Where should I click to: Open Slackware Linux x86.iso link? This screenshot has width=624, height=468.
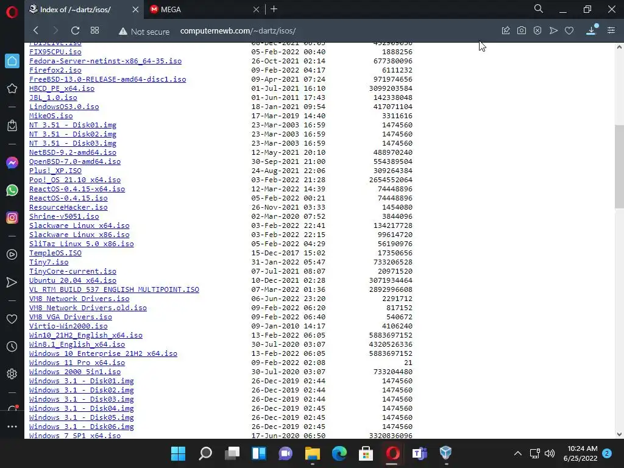pos(79,235)
